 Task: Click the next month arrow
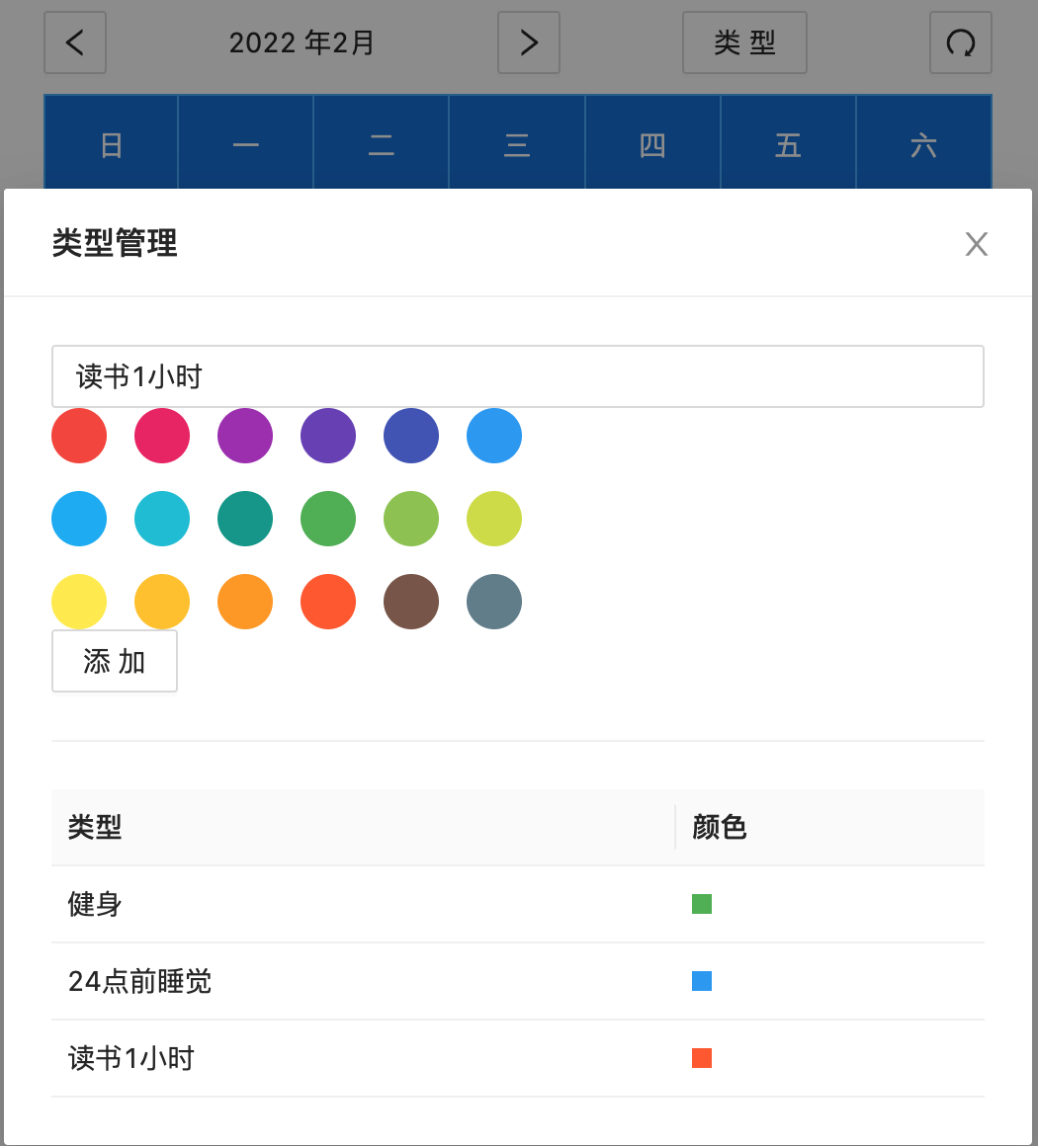[528, 42]
